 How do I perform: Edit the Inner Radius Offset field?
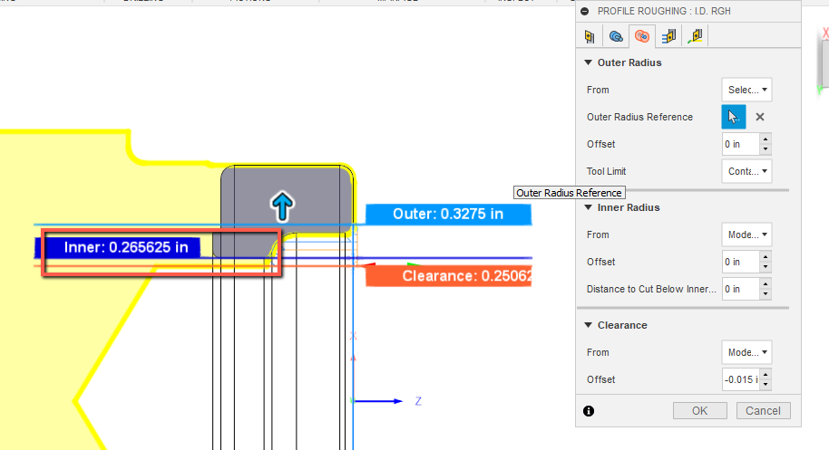(x=741, y=262)
